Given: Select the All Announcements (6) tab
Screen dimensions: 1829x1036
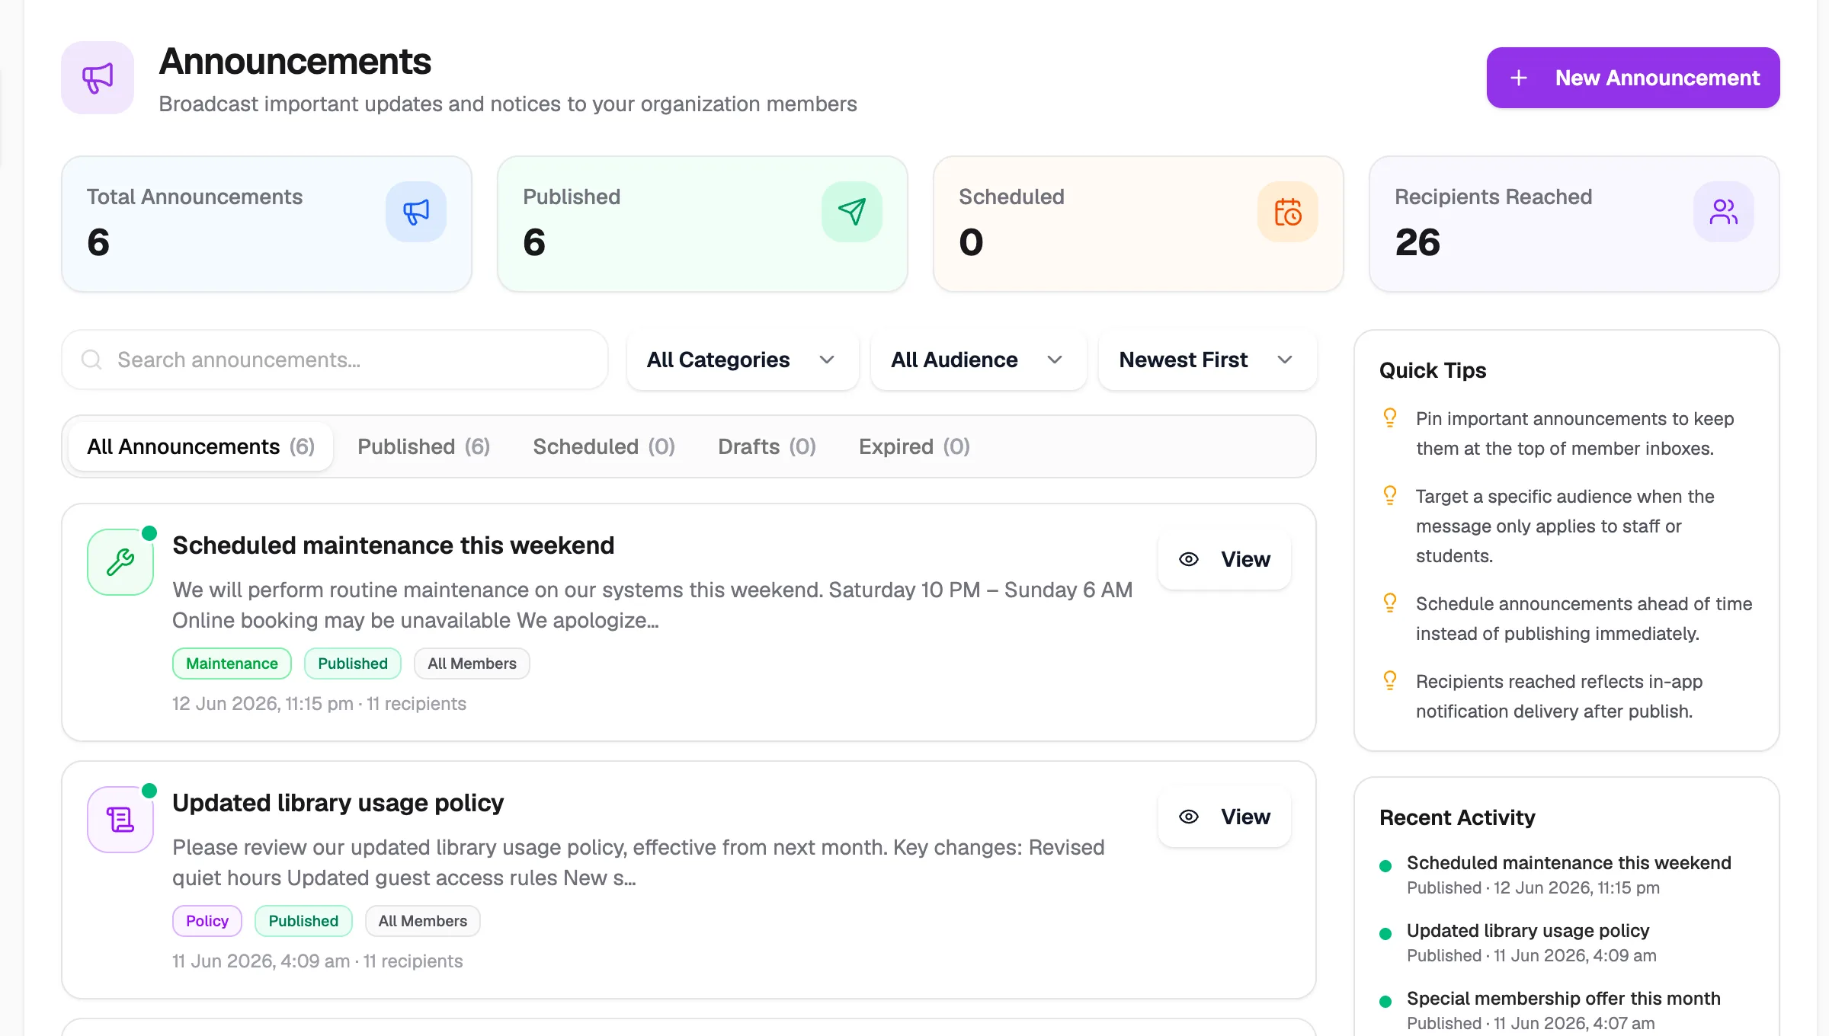Looking at the screenshot, I should pyautogui.click(x=200, y=446).
